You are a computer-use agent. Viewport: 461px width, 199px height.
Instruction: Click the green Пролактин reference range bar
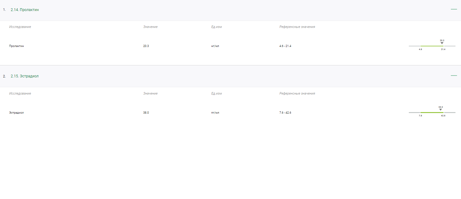tap(432, 46)
